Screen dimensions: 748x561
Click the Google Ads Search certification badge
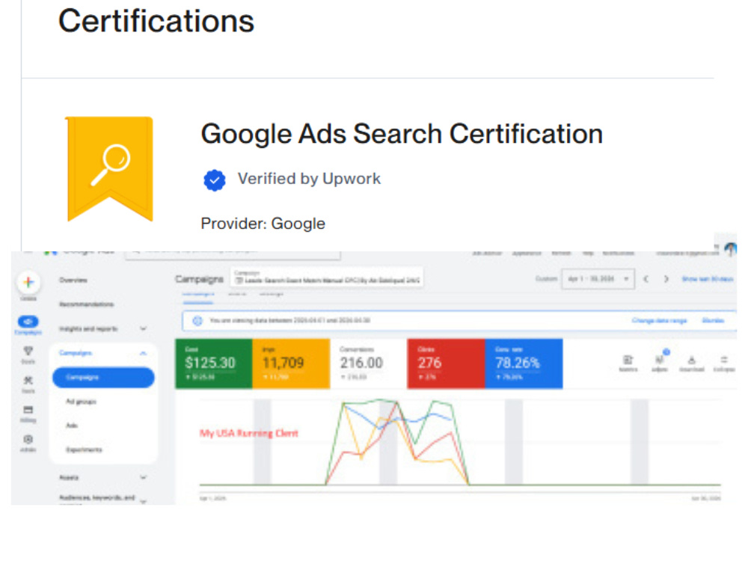click(110, 169)
